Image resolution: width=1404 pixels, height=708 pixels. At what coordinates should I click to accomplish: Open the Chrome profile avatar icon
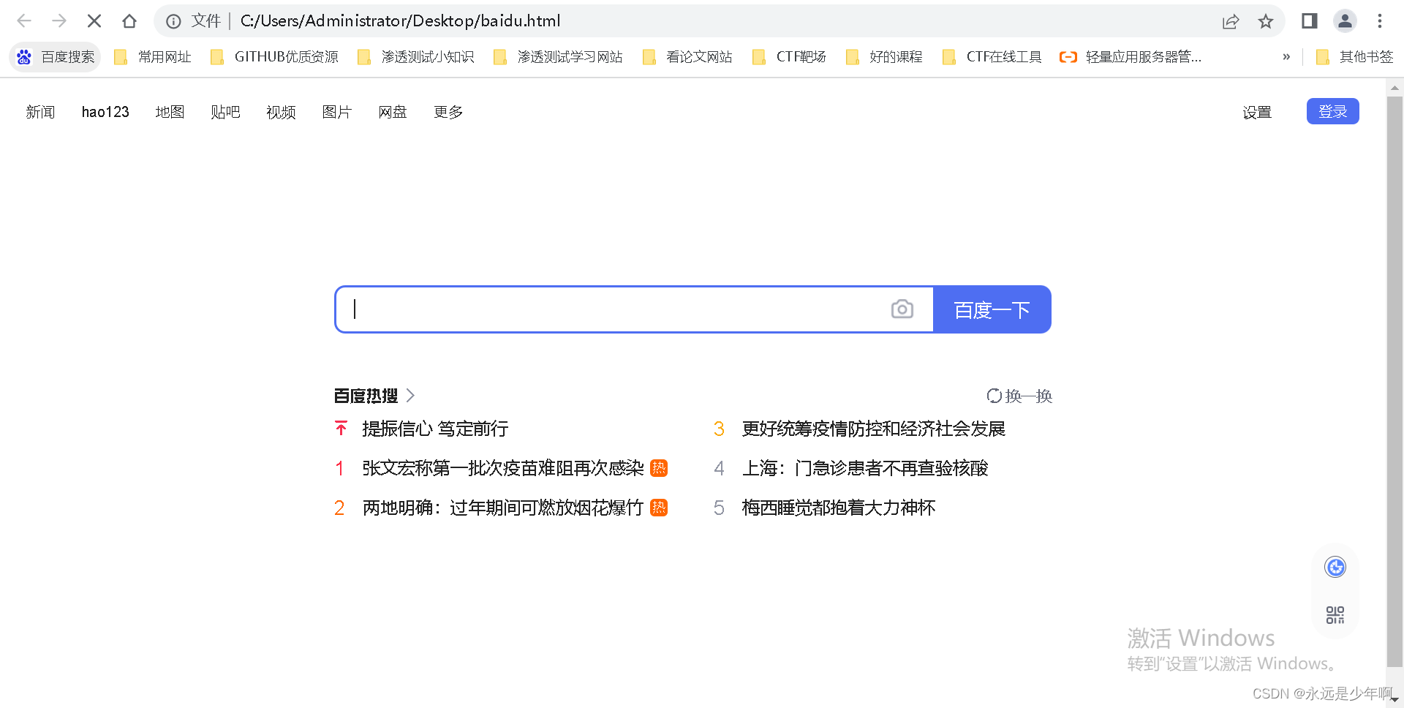coord(1345,20)
